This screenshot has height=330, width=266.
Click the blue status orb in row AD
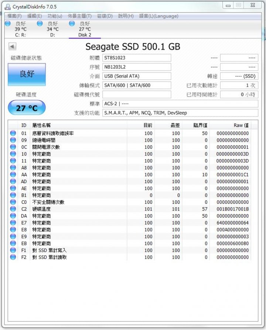[x=13, y=181]
